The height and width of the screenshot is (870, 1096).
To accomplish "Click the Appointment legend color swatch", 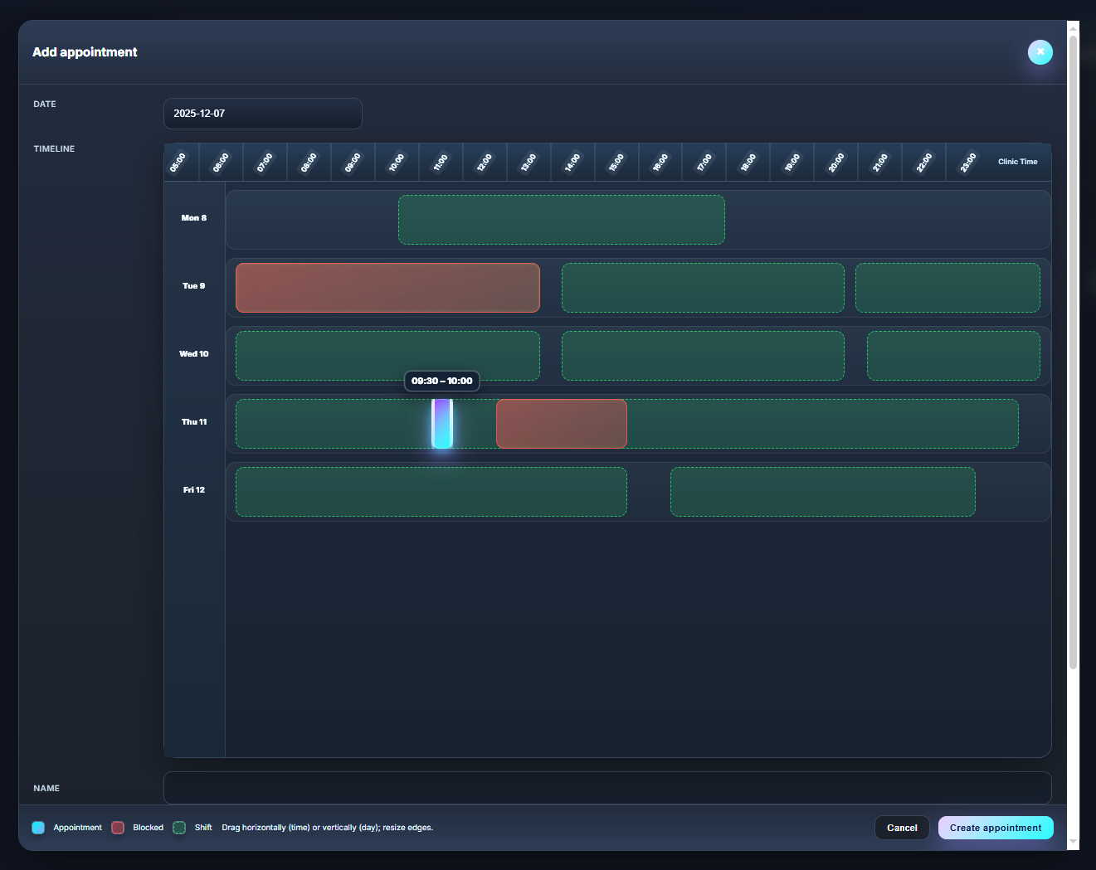I will tap(38, 827).
